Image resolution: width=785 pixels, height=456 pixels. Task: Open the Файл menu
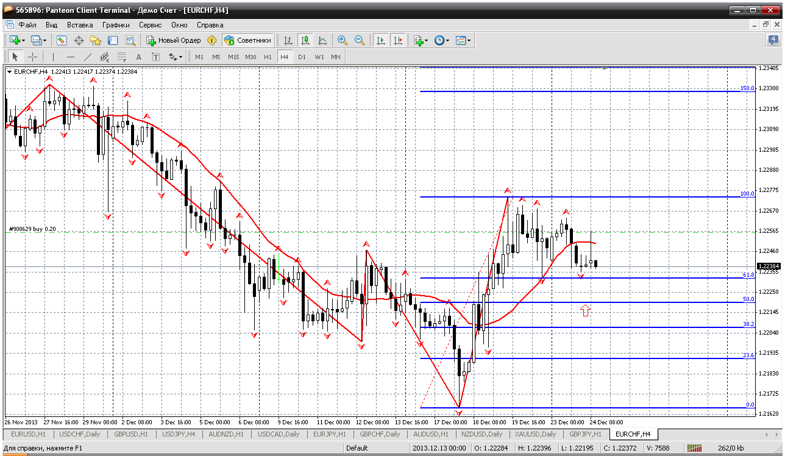27,25
